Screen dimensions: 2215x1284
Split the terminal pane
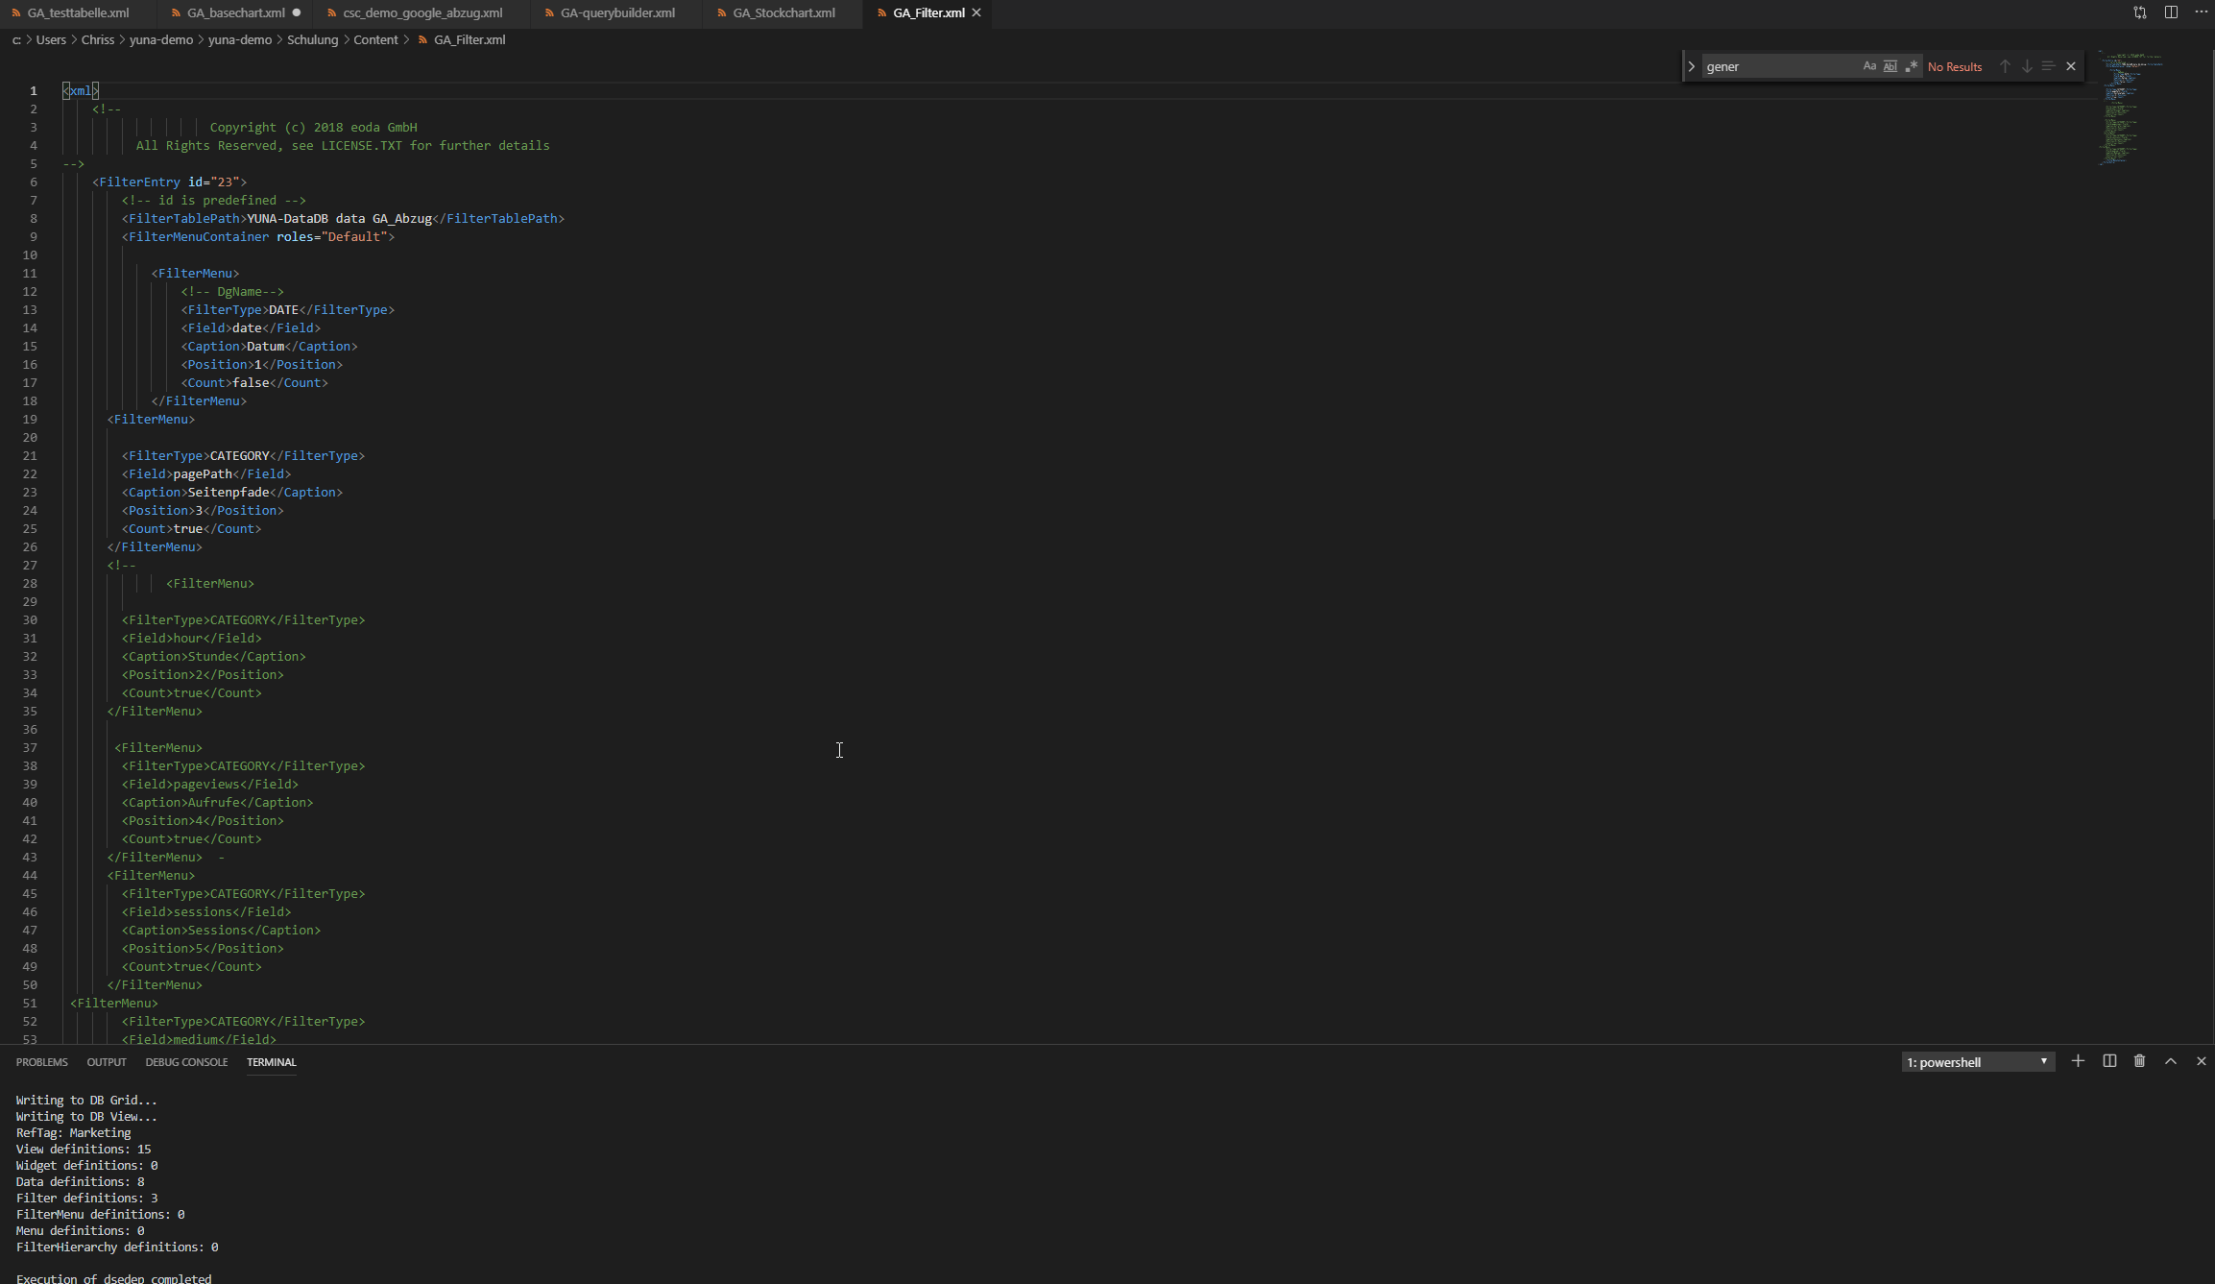(x=2109, y=1061)
